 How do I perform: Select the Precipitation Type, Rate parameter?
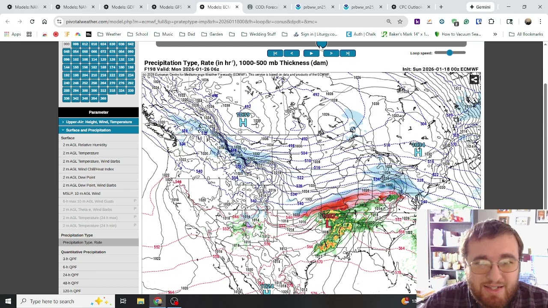point(98,243)
